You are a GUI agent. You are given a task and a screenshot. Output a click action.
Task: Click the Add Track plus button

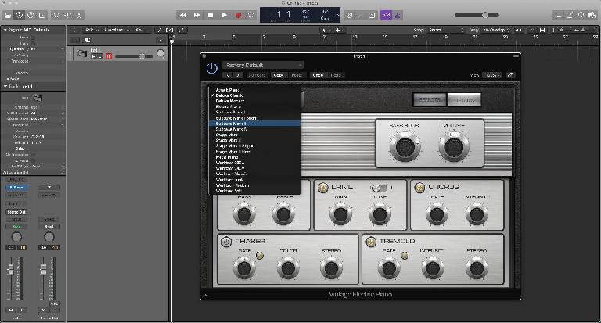click(74, 40)
